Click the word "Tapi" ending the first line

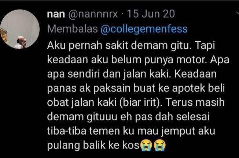[205, 45]
